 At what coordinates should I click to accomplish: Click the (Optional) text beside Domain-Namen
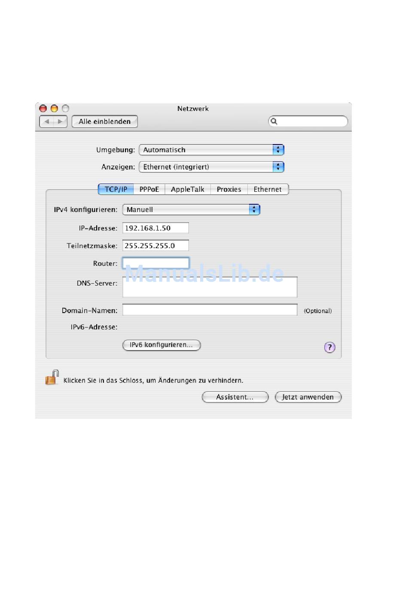pyautogui.click(x=318, y=311)
